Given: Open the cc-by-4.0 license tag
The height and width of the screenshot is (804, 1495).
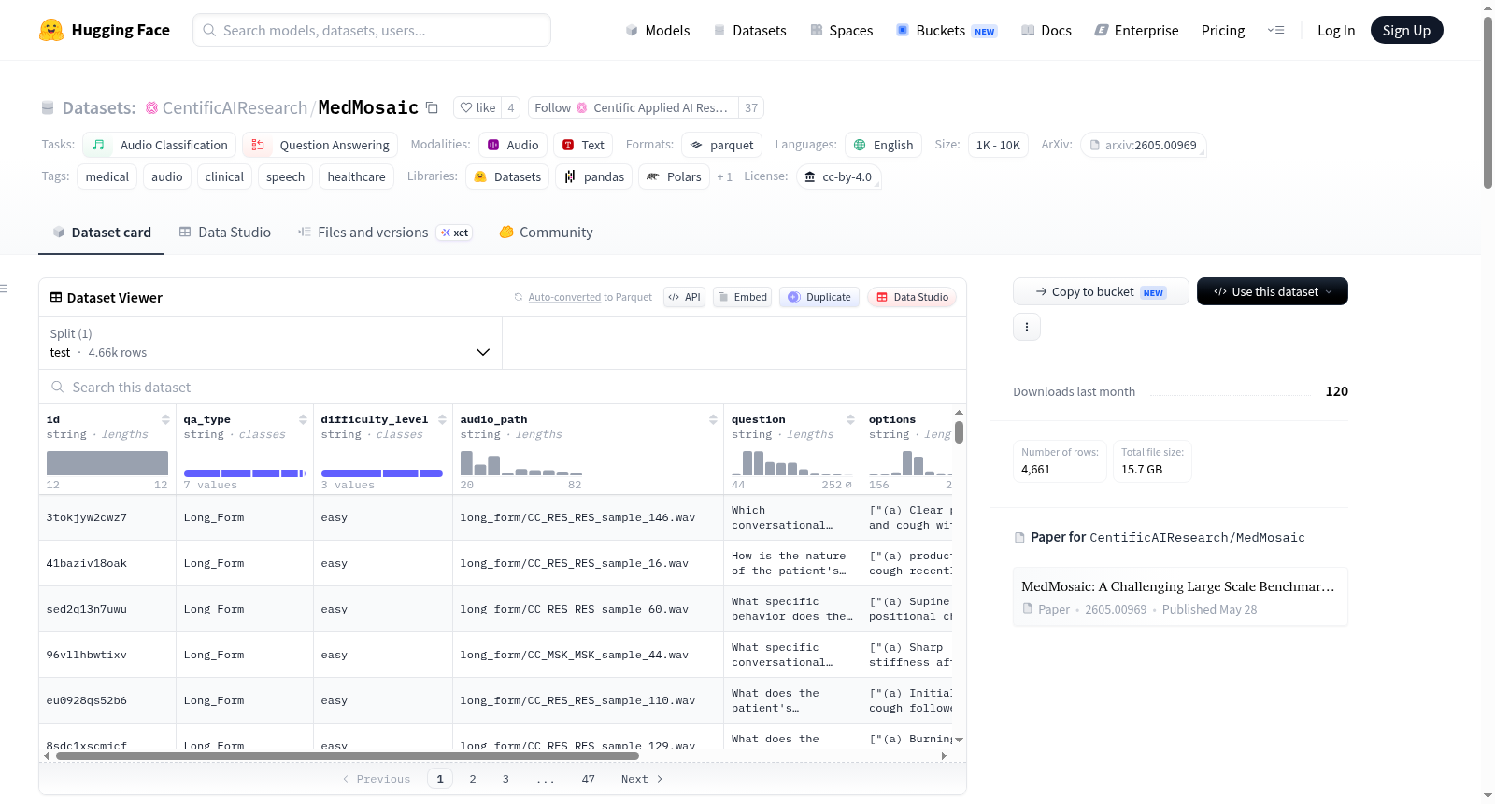Looking at the screenshot, I should click(x=839, y=176).
